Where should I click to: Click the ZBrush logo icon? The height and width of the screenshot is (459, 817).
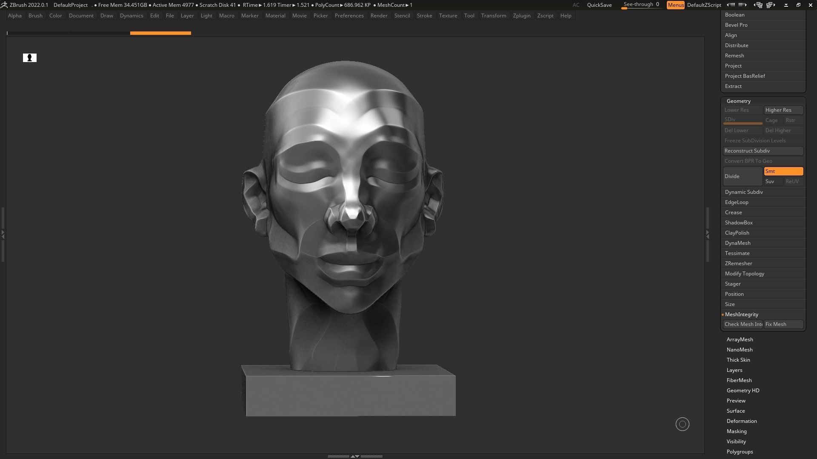tap(4, 5)
